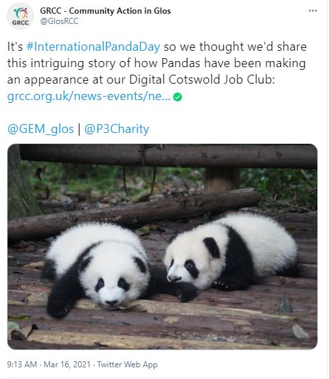Click the 9:13 AM timestamp
This screenshot has height=379, width=329.
coord(22,364)
